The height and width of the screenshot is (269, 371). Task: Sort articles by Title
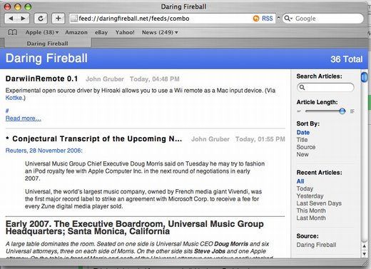coord(302,140)
